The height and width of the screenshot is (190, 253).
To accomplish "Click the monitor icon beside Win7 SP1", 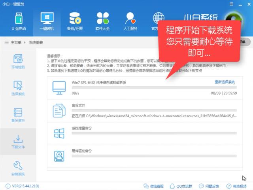I will [59, 88].
